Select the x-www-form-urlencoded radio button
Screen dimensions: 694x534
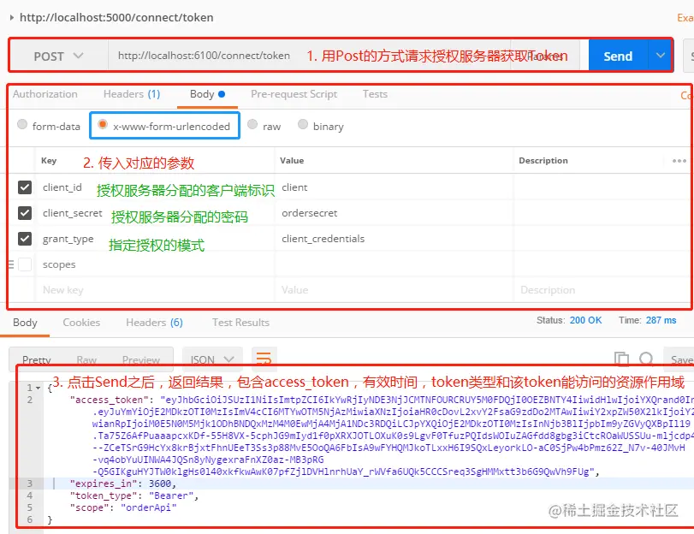point(103,124)
